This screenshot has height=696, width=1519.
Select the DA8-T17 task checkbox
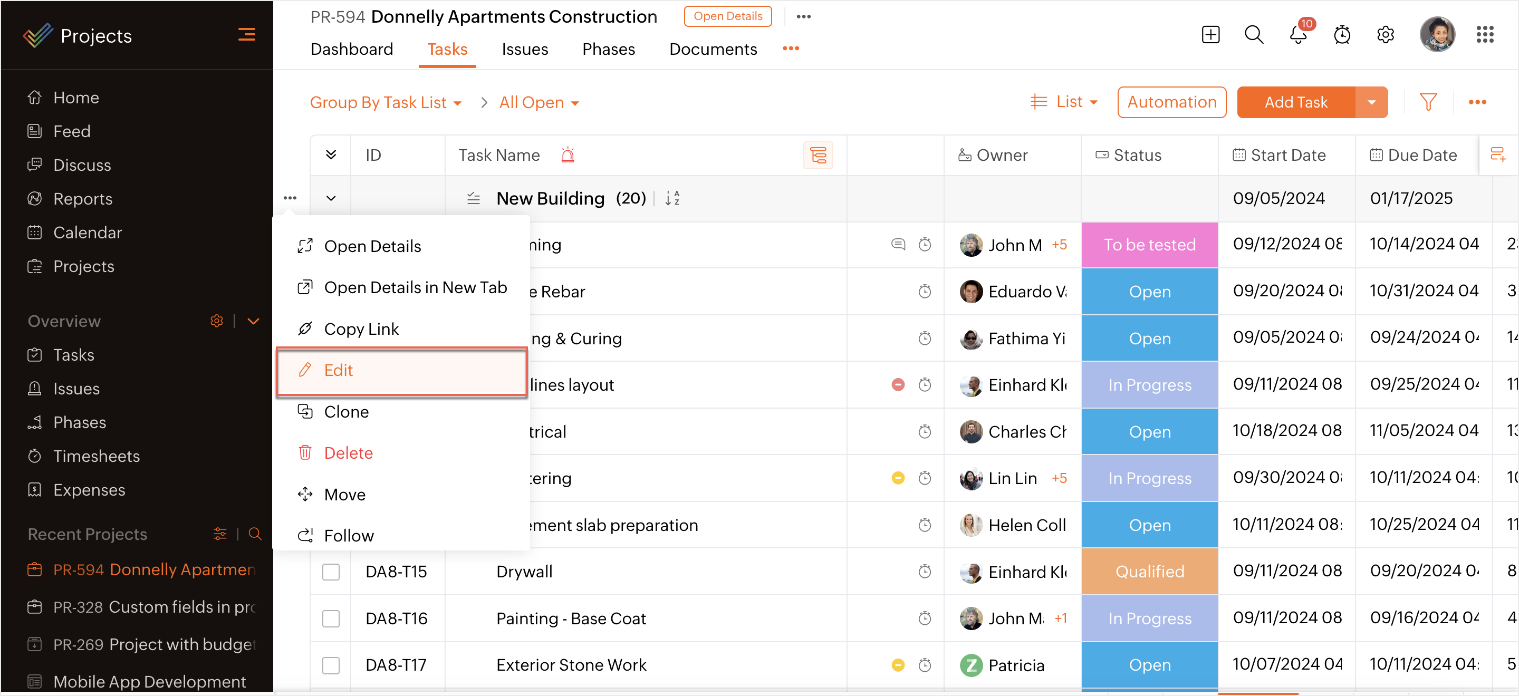(331, 665)
